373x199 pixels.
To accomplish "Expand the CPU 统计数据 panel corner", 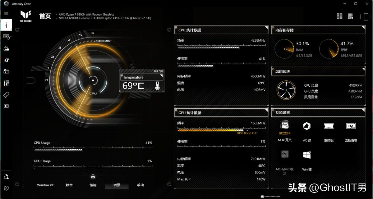I will pos(266,28).
